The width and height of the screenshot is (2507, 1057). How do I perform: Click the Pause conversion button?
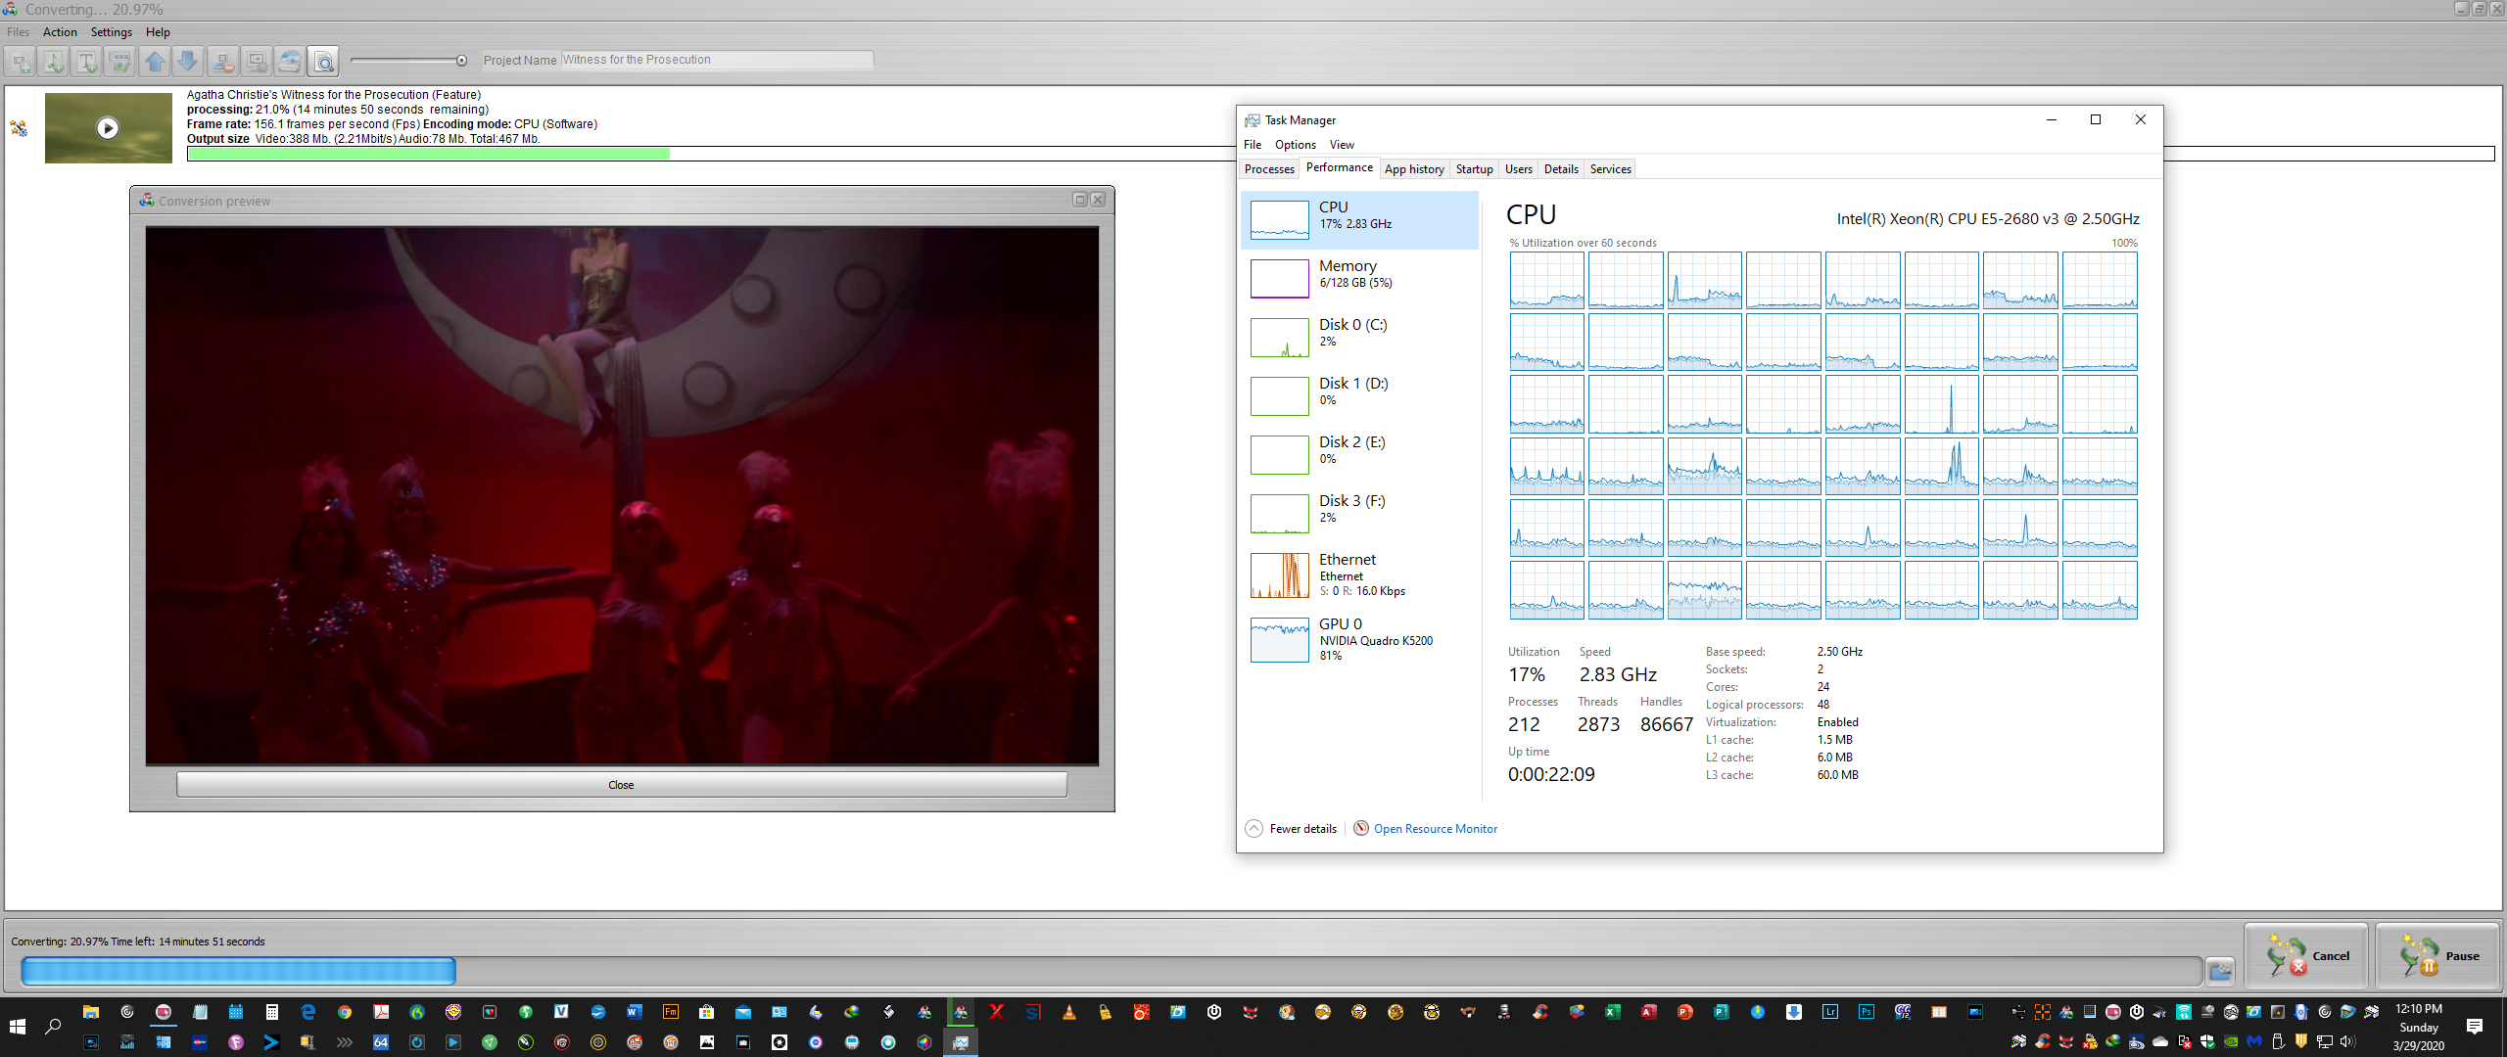click(x=2438, y=956)
